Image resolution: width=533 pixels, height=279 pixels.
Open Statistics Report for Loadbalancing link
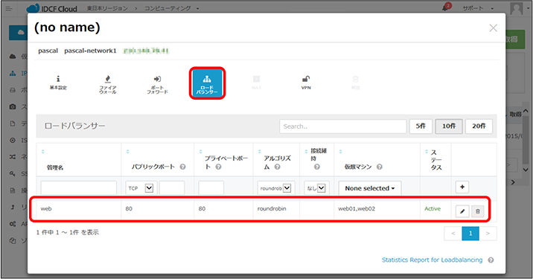pyautogui.click(x=432, y=260)
